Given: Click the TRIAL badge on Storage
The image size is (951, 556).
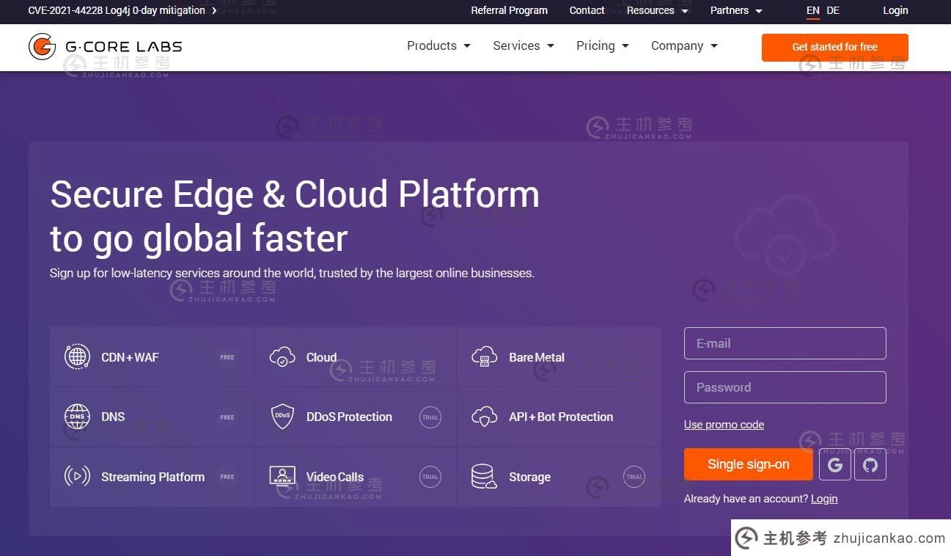Looking at the screenshot, I should pos(634,477).
